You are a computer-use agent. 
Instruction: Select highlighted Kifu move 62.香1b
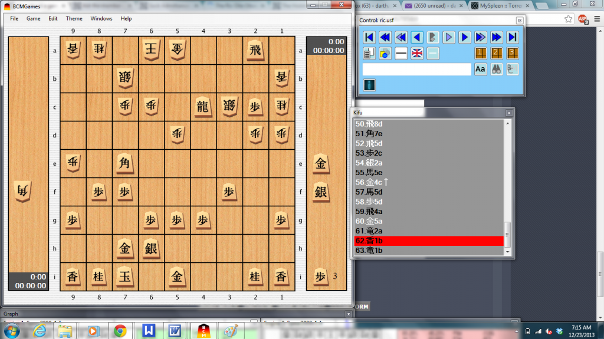coord(429,241)
